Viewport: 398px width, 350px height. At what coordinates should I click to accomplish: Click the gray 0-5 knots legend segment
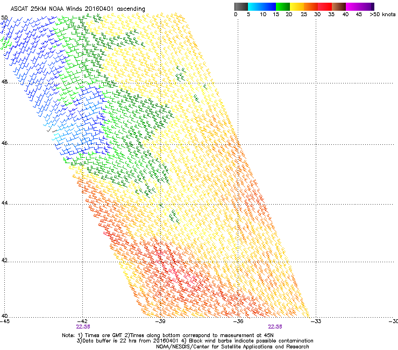[x=241, y=6]
